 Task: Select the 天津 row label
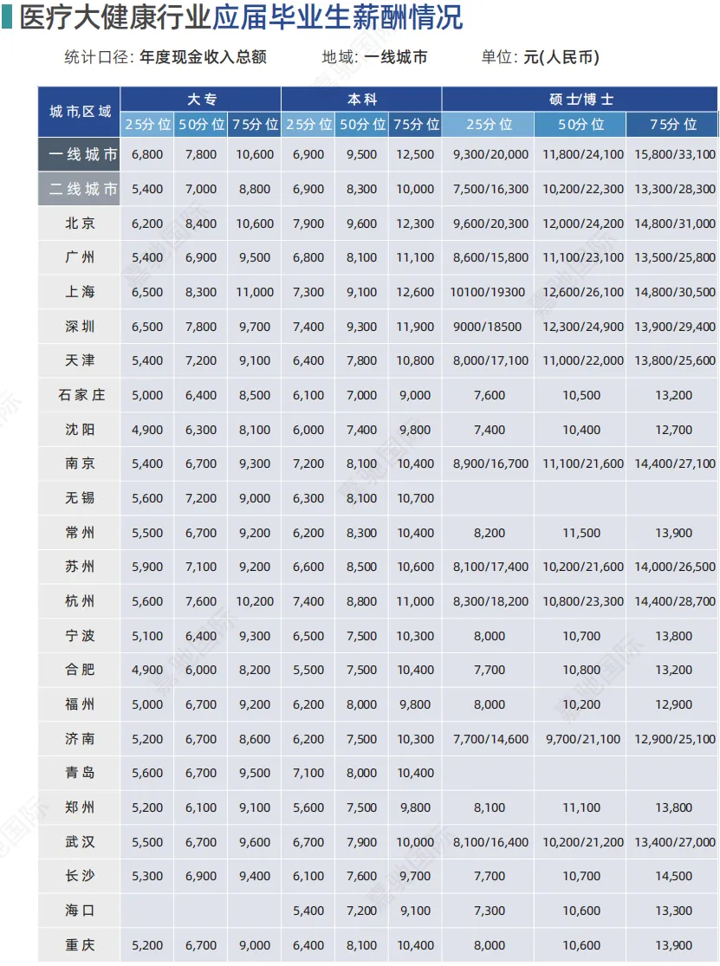point(80,360)
